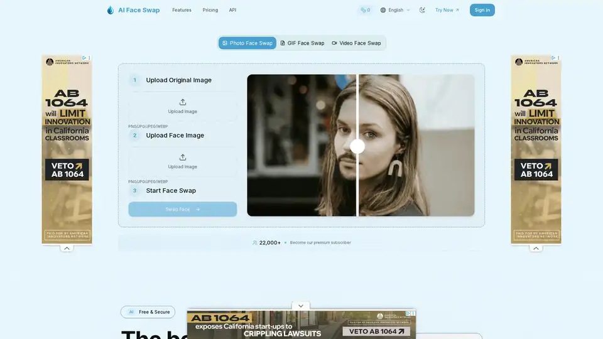Click the Become our premium subscriber text

(x=320, y=242)
